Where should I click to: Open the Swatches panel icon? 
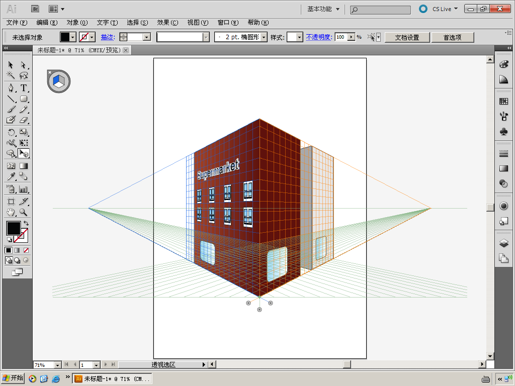click(x=503, y=102)
